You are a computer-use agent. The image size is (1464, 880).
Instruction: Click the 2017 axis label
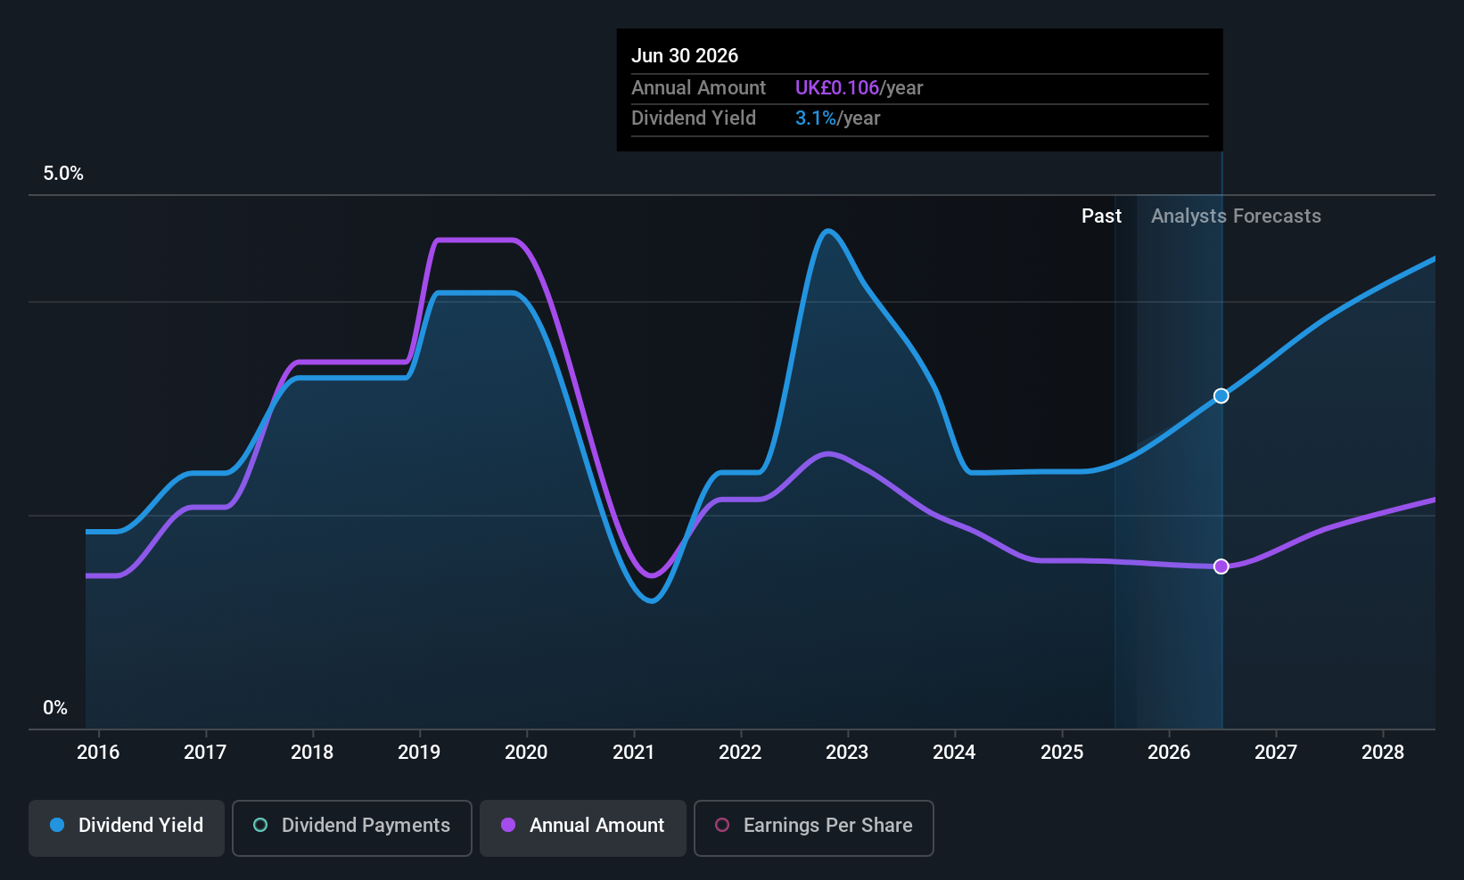click(205, 752)
